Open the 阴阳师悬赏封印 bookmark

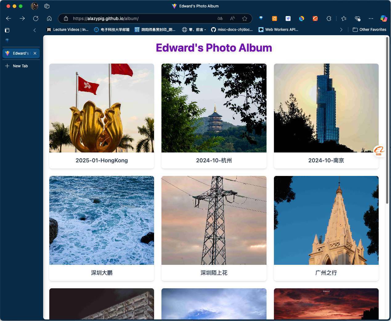tap(155, 30)
